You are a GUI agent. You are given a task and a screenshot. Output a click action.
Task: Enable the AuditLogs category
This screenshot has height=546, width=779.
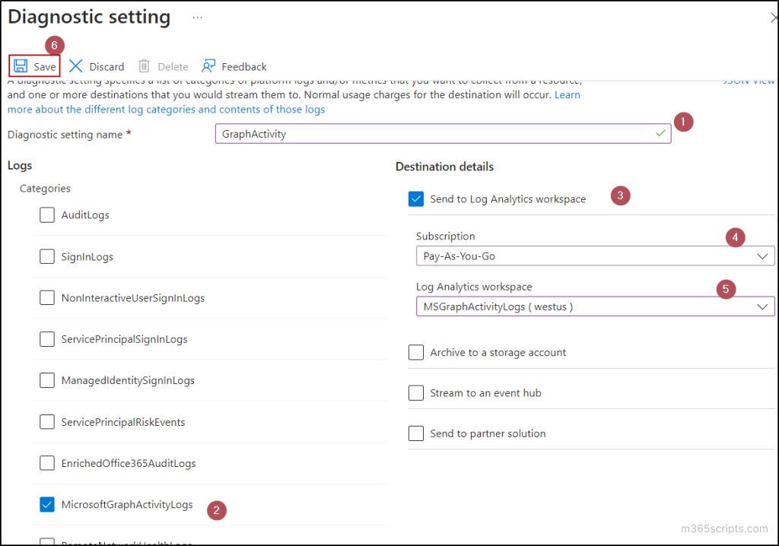pos(47,214)
